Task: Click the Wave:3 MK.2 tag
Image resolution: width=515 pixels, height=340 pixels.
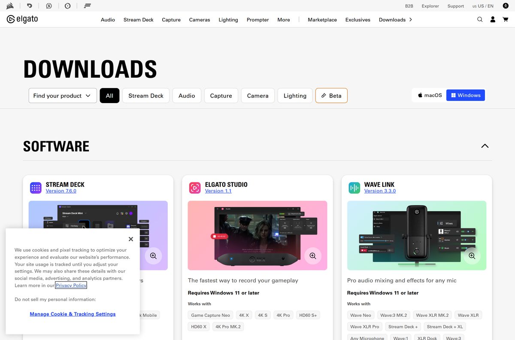Action: 394,315
